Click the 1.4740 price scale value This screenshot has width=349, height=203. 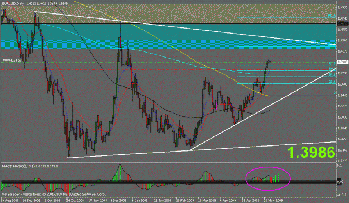pyautogui.click(x=343, y=18)
